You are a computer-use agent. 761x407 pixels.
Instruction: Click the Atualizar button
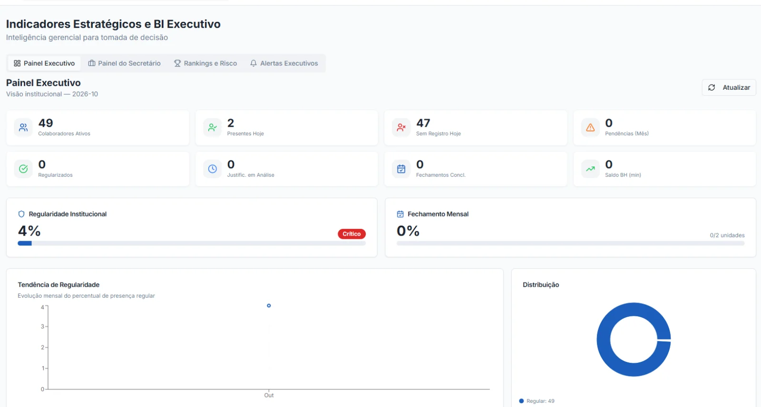(729, 87)
